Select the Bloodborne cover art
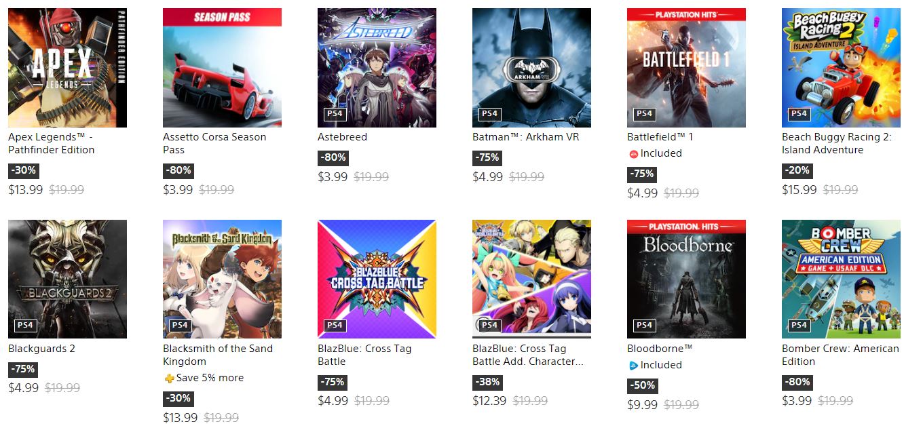923x426 pixels. click(x=686, y=279)
